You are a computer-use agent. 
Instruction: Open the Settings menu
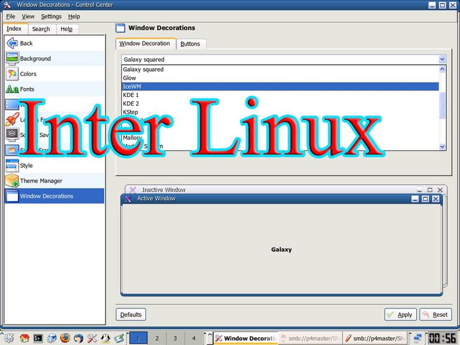tap(51, 16)
